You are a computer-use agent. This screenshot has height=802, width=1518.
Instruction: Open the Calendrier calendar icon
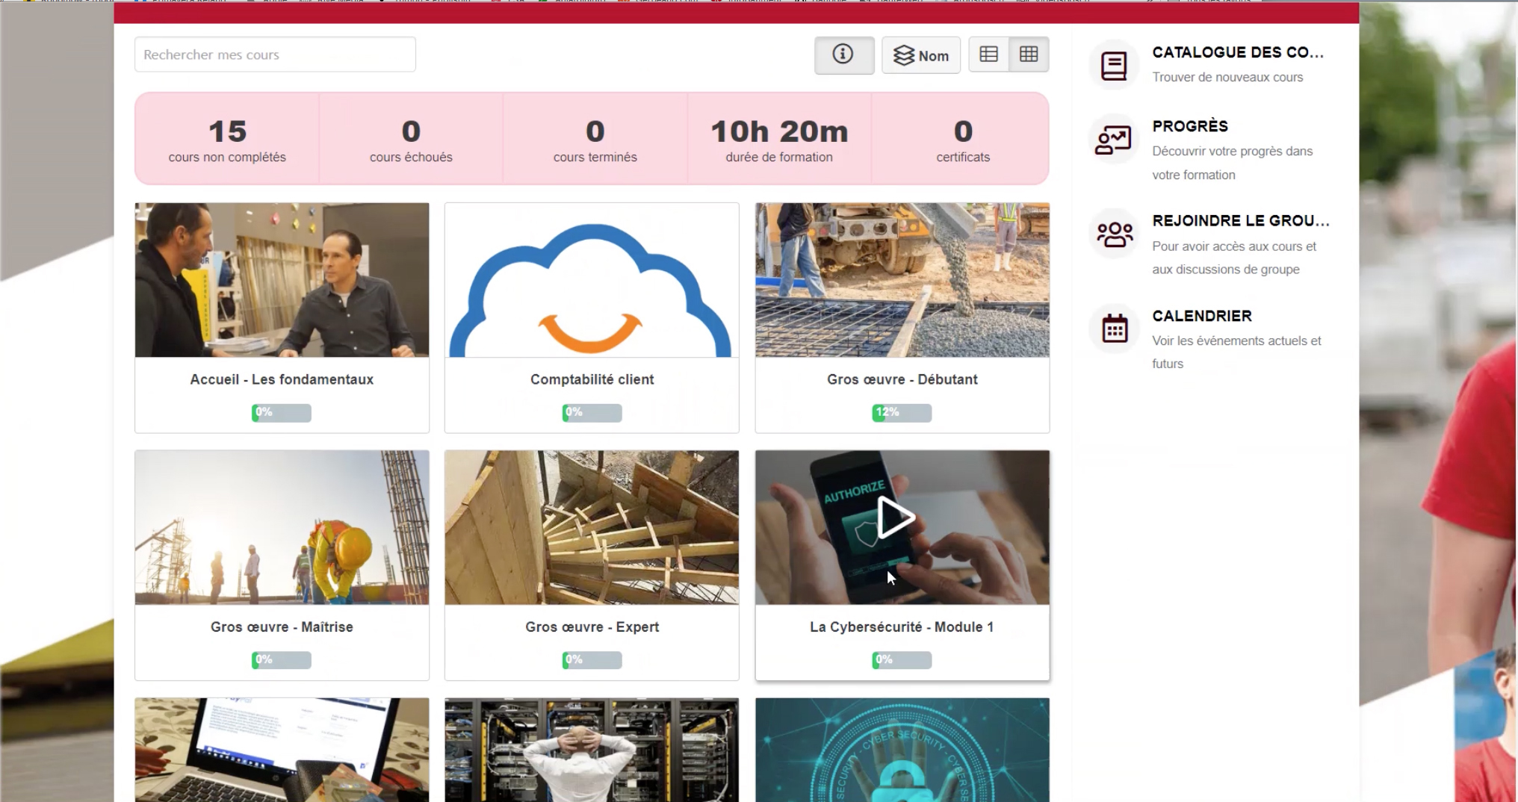[x=1114, y=328]
